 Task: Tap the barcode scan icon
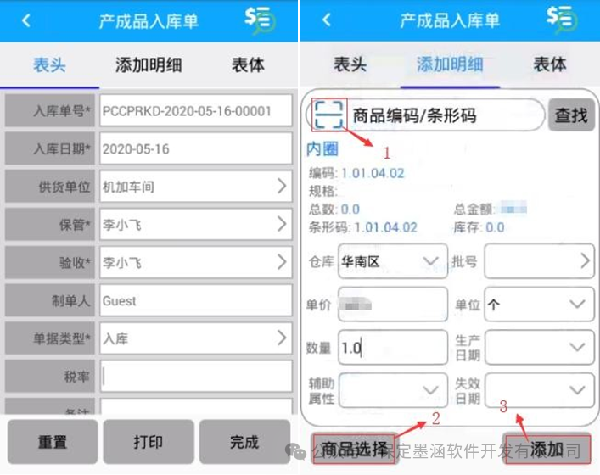(328, 115)
